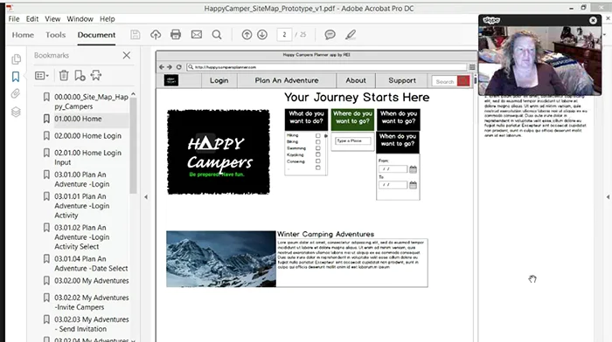This screenshot has width=612, height=342.
Task: Add a new bookmark icon
Action: coord(80,75)
